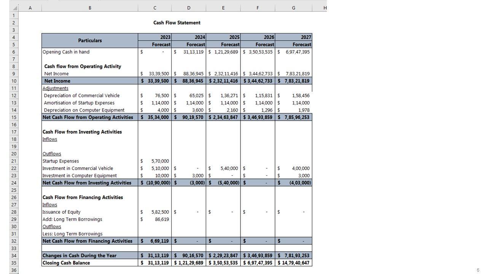
Task: Click column G header
Action: pos(293,8)
